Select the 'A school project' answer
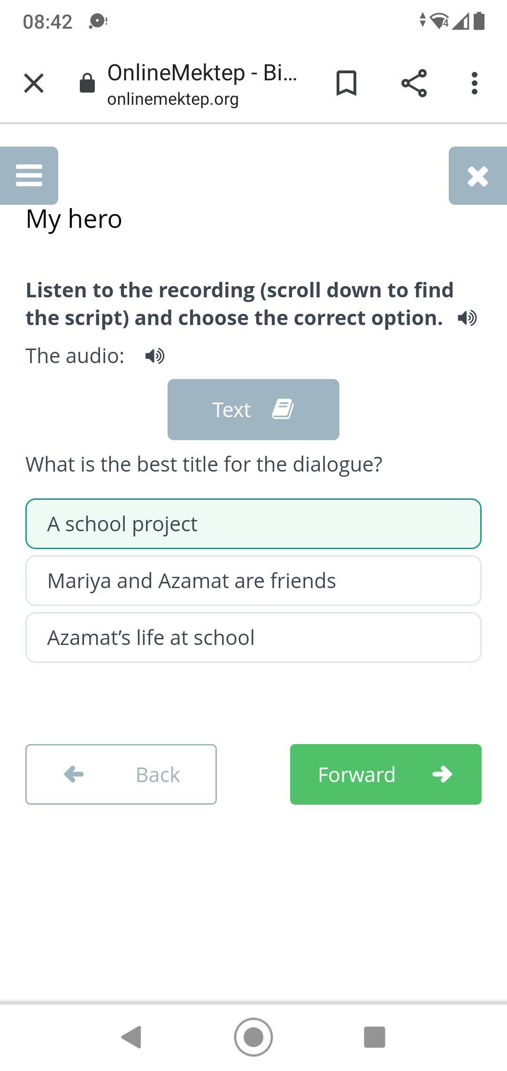Image resolution: width=507 pixels, height=1071 pixels. tap(253, 524)
